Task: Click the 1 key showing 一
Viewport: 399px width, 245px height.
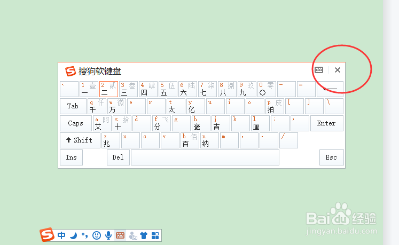Action: (x=89, y=89)
